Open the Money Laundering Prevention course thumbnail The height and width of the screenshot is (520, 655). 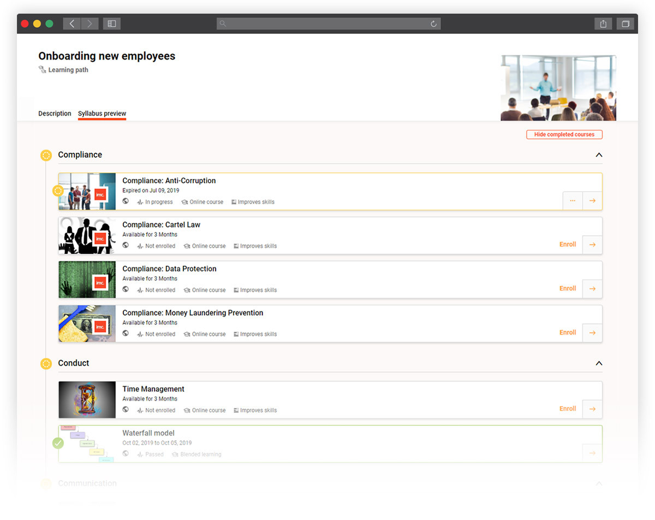coord(86,324)
